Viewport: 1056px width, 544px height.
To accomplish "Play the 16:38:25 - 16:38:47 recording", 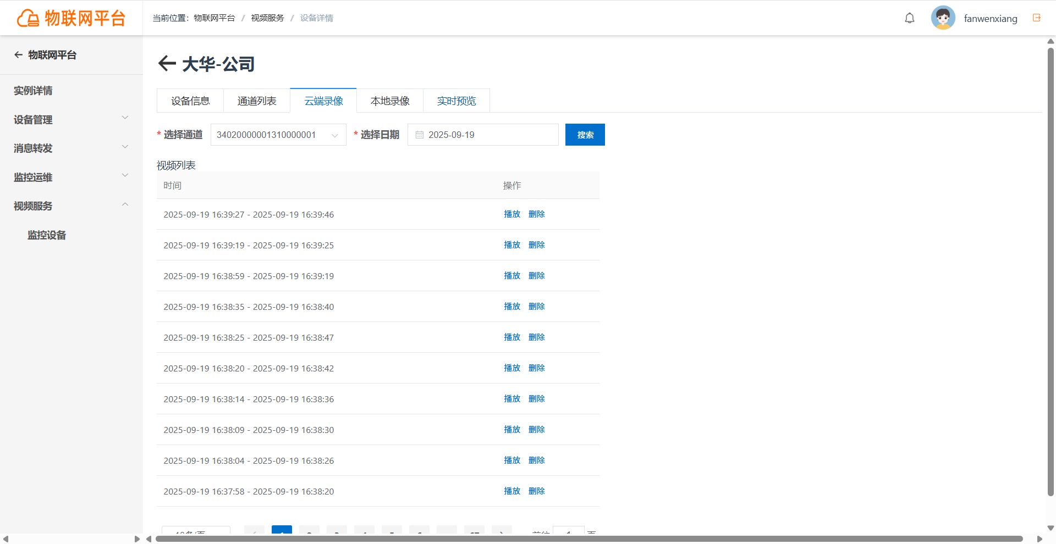I will (x=512, y=337).
